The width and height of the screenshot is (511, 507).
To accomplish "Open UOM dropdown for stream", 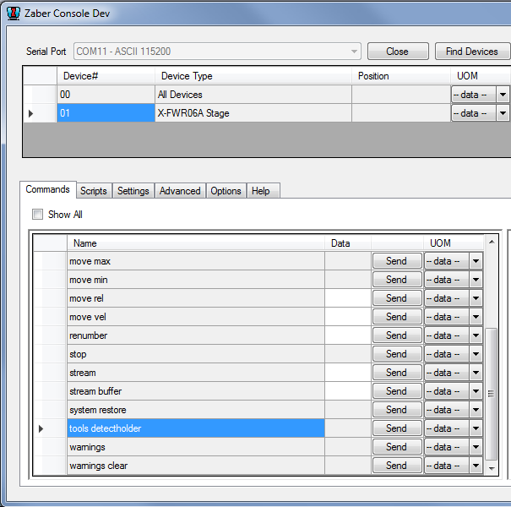I will tap(476, 373).
